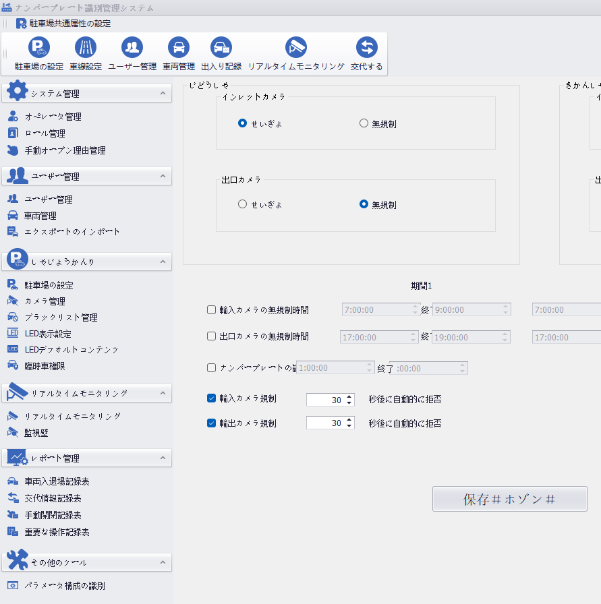This screenshot has width=601, height=604.
Task: Open ユーザー管理 toolbar icon
Action: [132, 48]
